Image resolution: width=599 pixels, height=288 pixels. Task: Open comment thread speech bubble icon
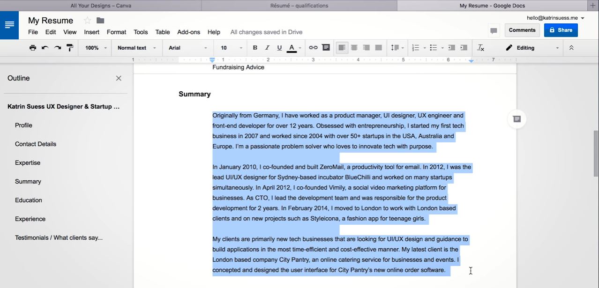pyautogui.click(x=494, y=31)
